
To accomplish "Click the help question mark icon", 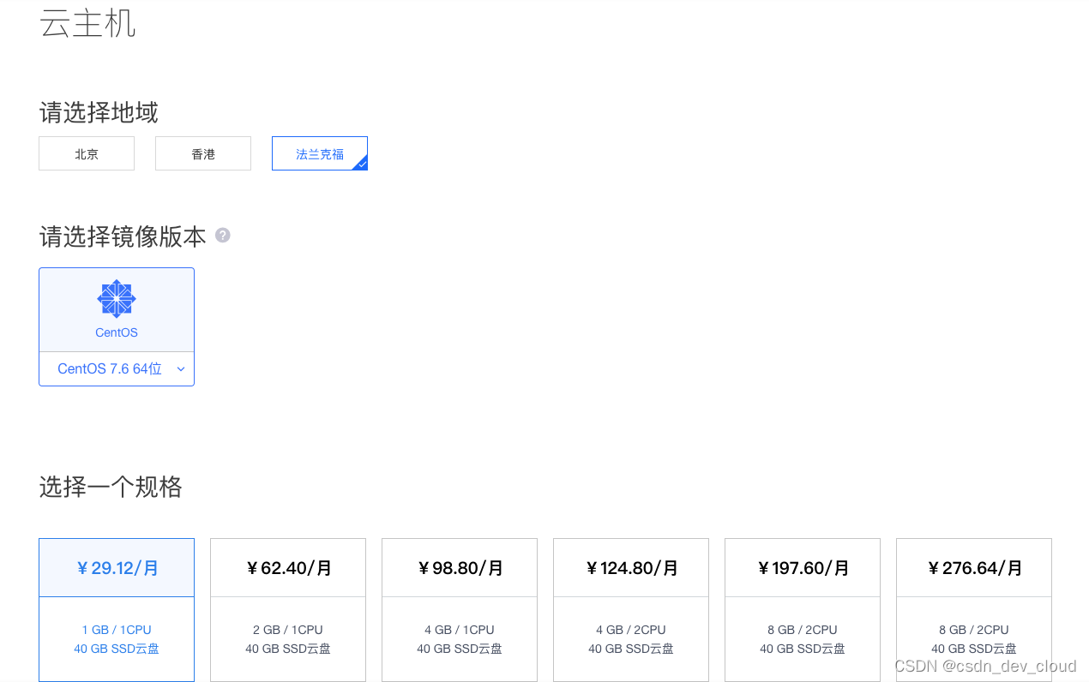I will point(223,235).
